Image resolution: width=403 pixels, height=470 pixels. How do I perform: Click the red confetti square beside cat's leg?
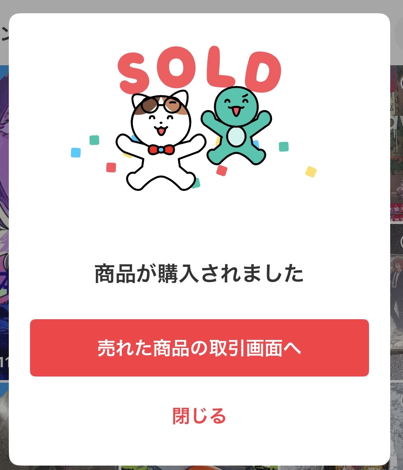(111, 167)
